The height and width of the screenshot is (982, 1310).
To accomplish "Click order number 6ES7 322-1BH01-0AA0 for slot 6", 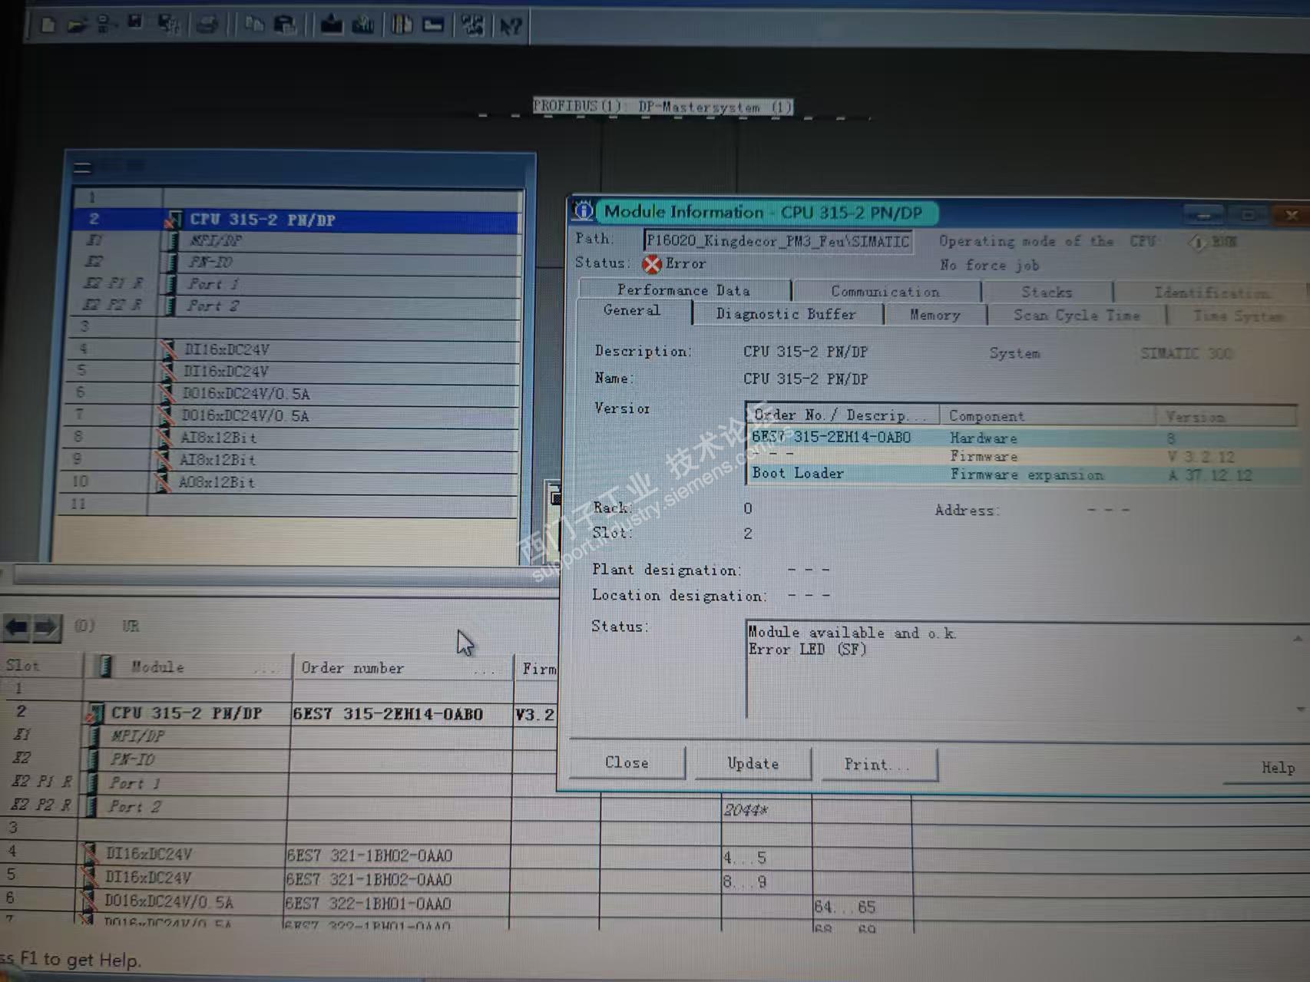I will [368, 904].
